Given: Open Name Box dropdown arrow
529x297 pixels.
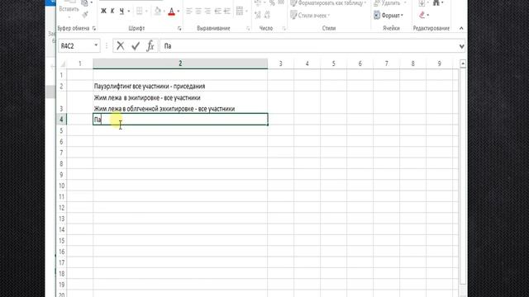Looking at the screenshot, I should click(x=96, y=45).
